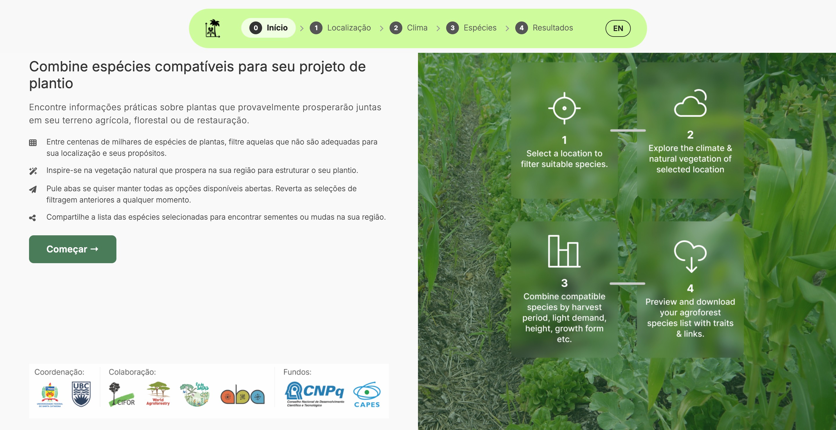836x430 pixels.
Task: Click the magic wand icon beside the vegetation inspiration text
Action: click(33, 170)
